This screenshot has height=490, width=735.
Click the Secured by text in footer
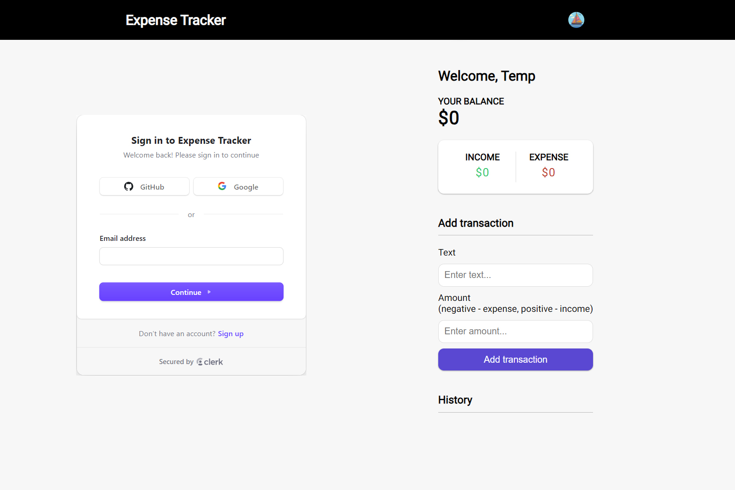(176, 362)
